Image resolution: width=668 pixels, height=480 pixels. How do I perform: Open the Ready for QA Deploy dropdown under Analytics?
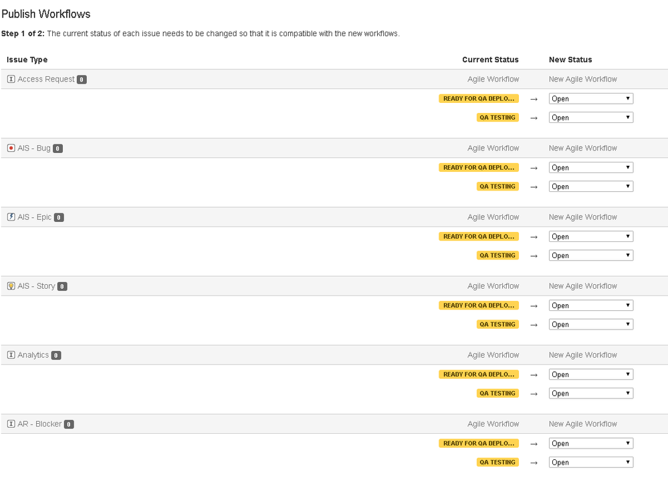590,374
